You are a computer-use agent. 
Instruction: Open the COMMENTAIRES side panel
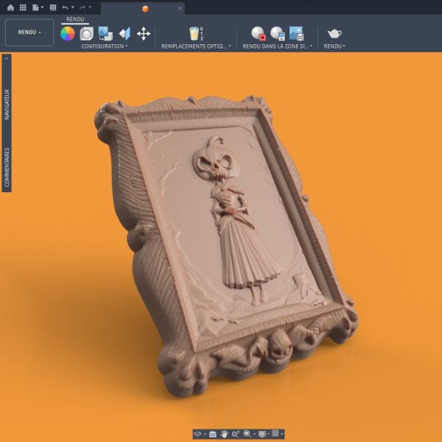point(7,167)
